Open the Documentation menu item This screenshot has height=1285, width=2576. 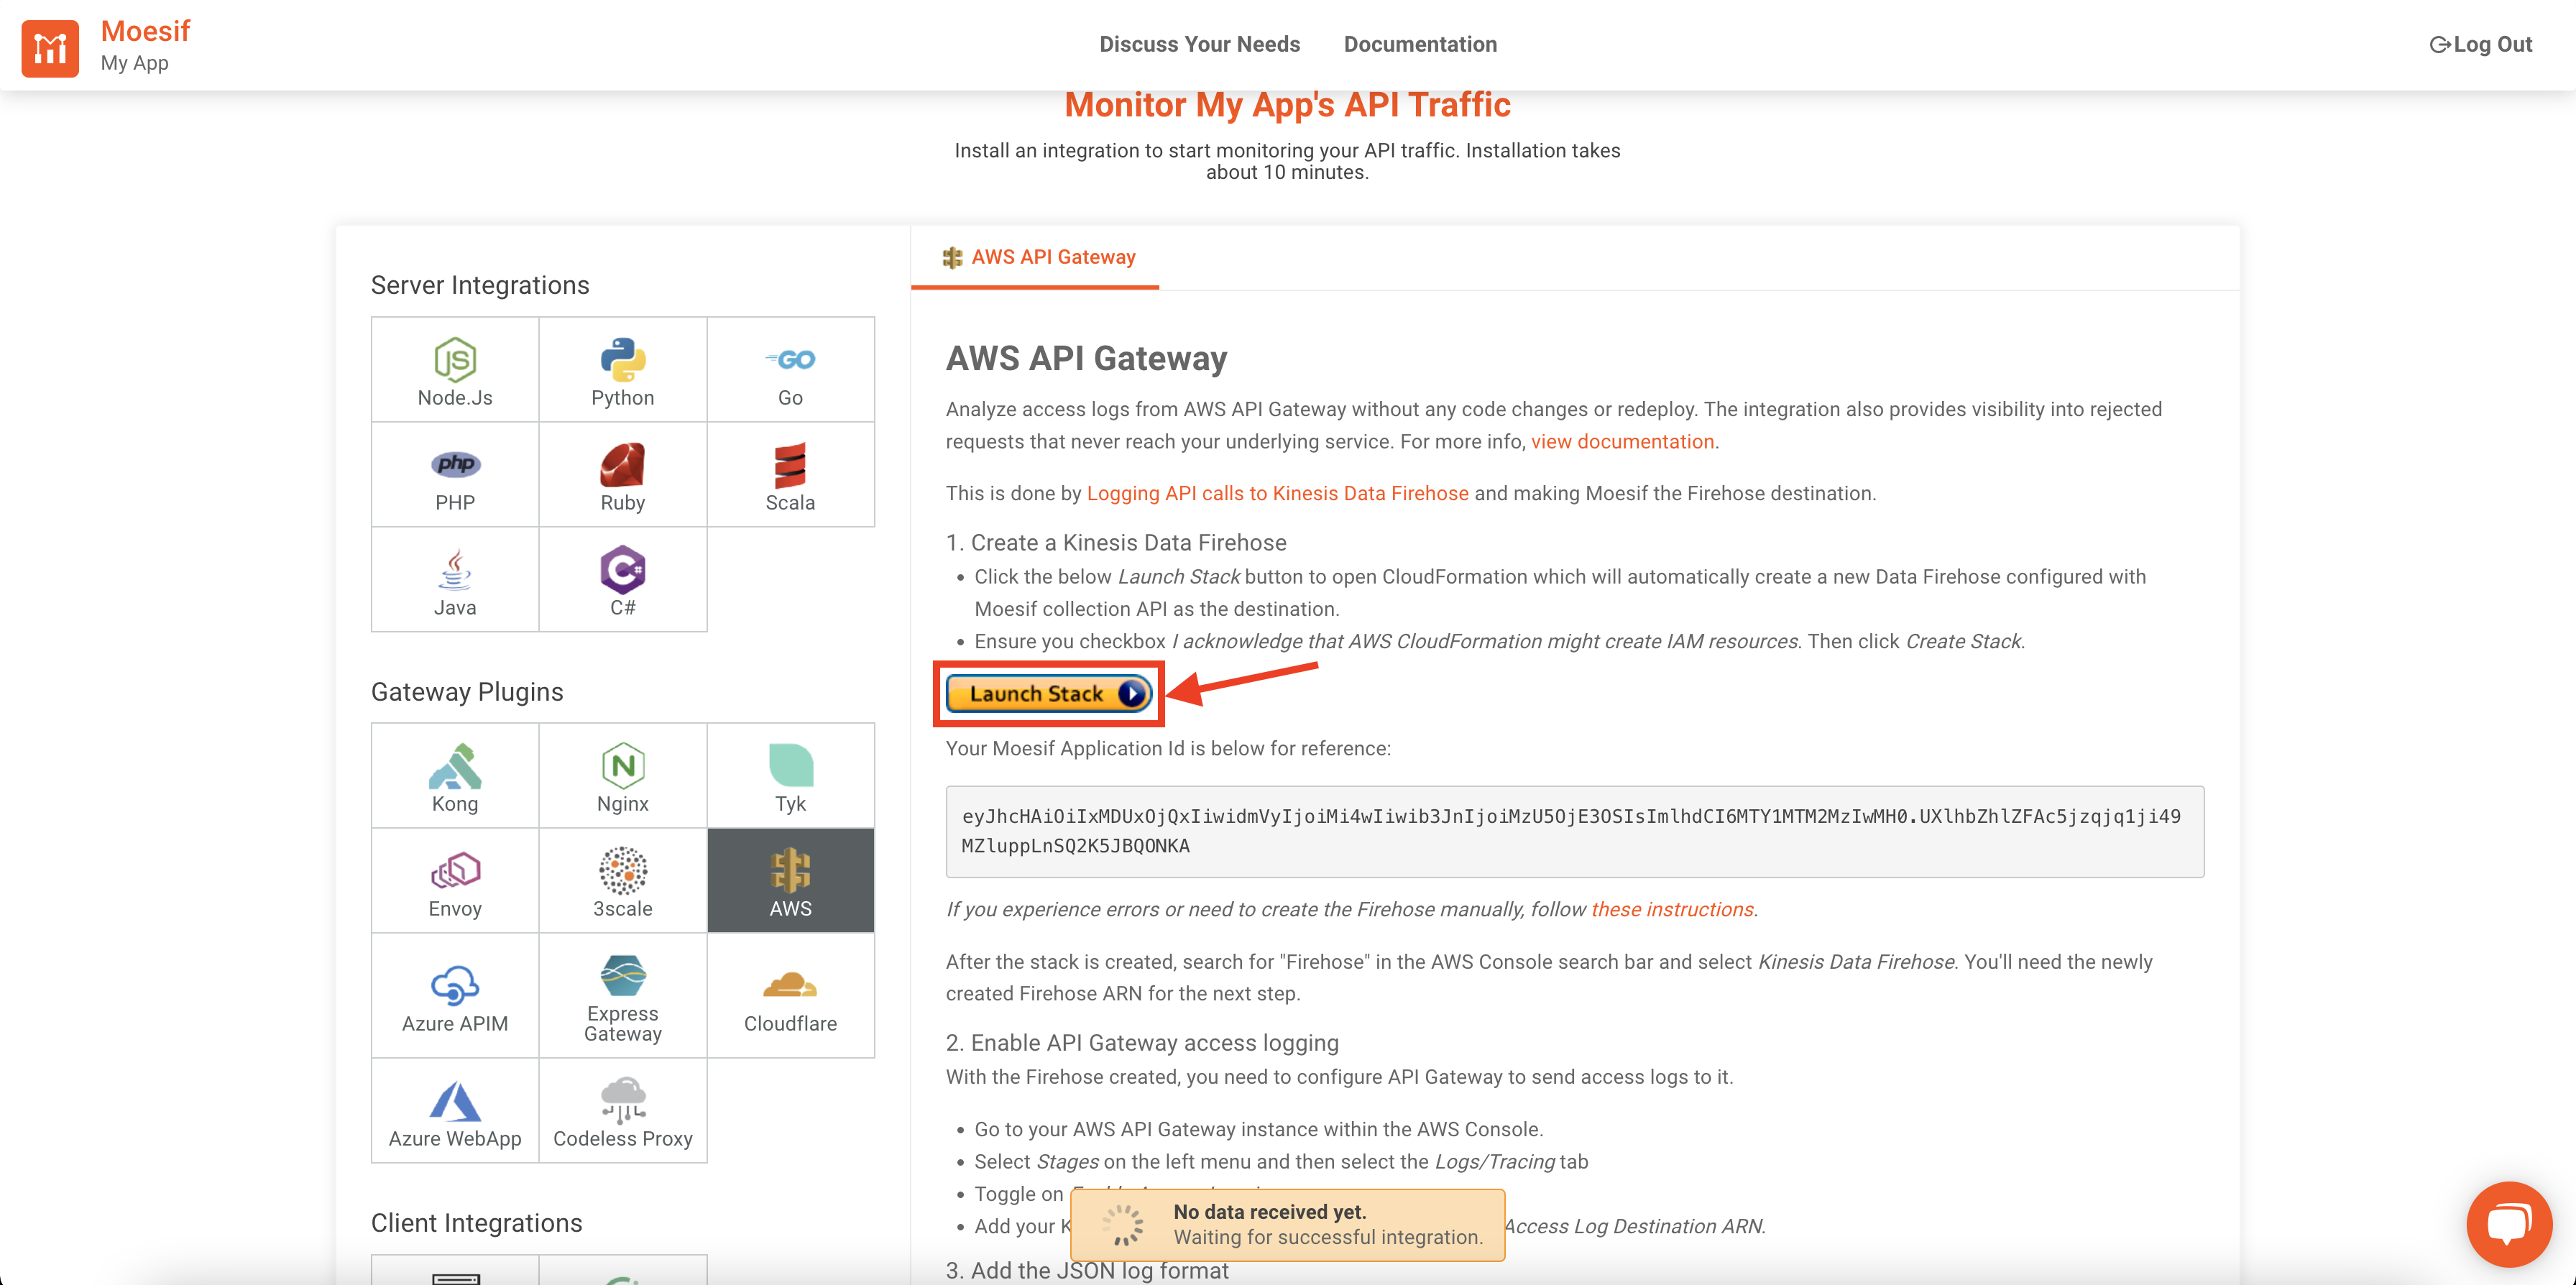point(1420,44)
